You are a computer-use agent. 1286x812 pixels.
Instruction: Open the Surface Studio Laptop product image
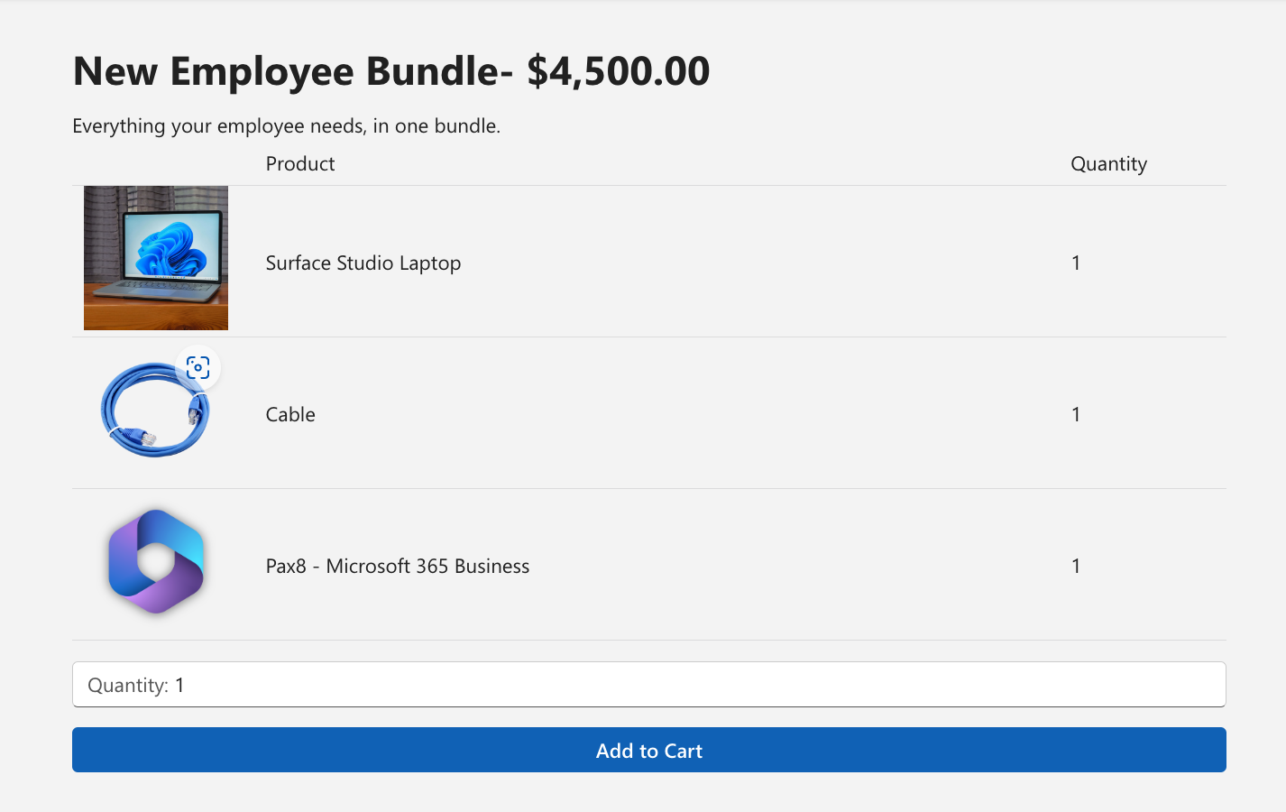click(156, 258)
